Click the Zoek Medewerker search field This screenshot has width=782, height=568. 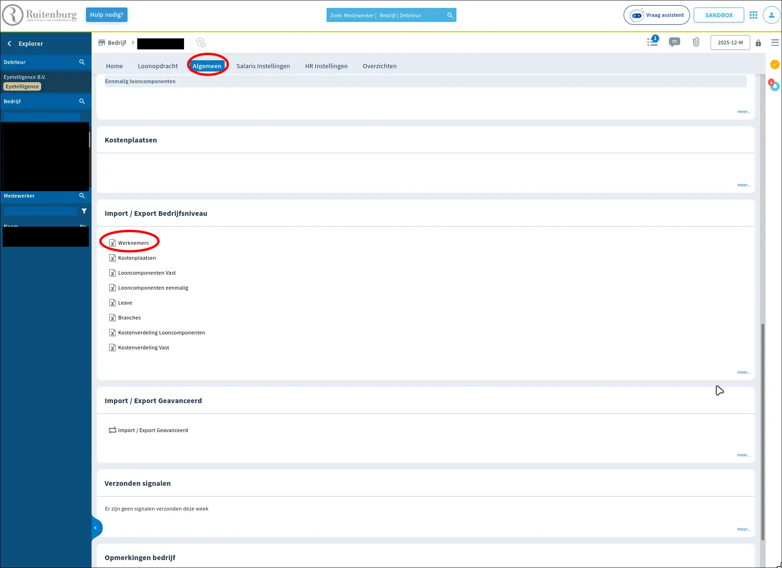[x=386, y=15]
